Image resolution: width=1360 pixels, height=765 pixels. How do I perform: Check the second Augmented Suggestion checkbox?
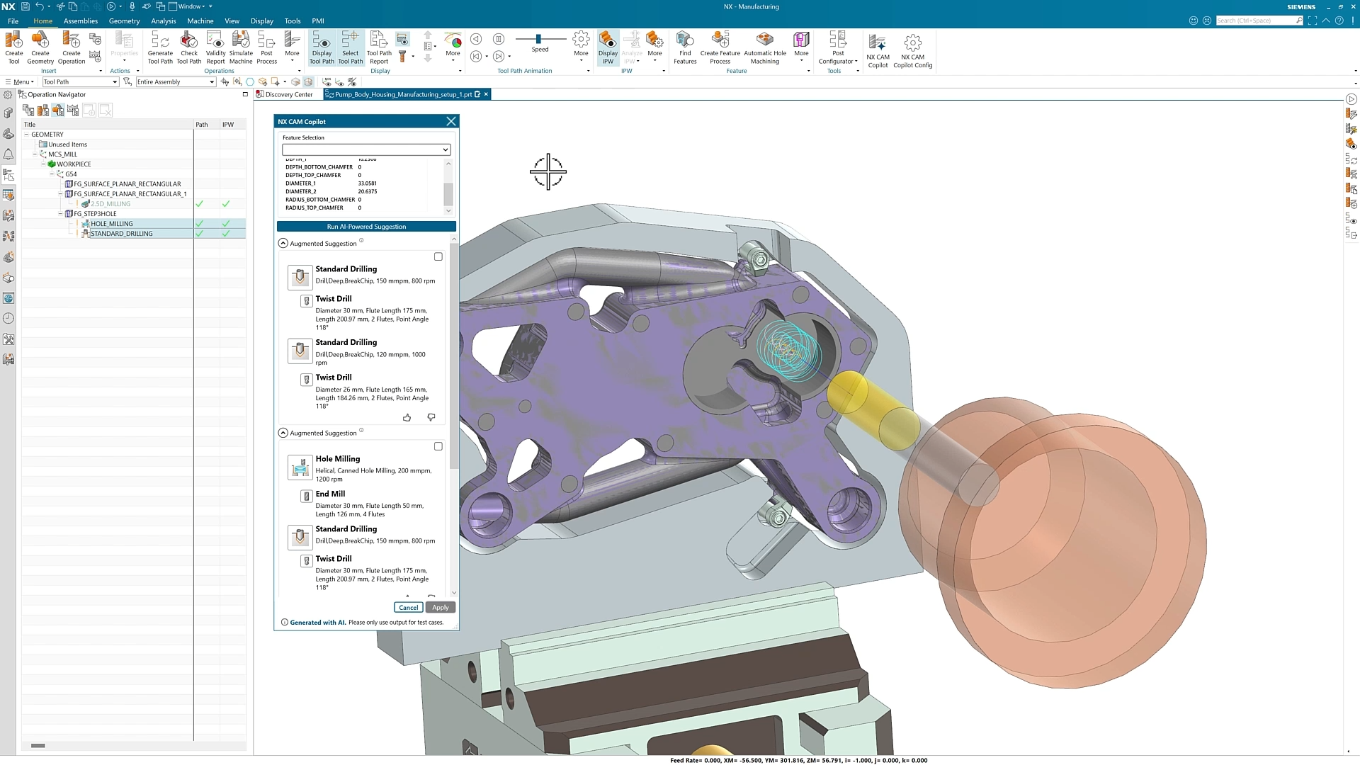pos(438,447)
